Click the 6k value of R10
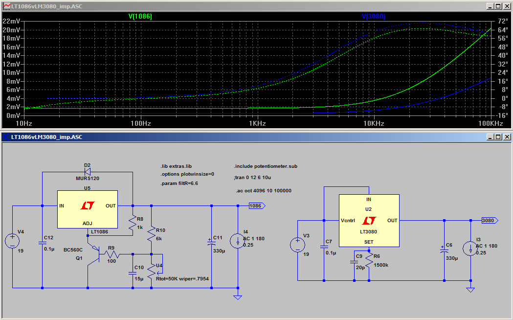Screen dimensions: 513x320 [159, 238]
